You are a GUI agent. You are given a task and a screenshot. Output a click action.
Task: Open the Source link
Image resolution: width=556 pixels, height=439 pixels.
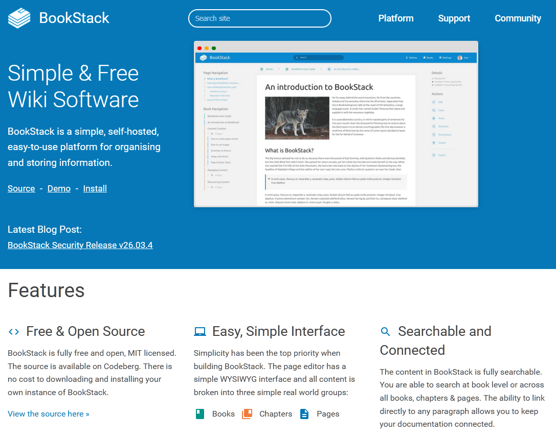pos(21,188)
